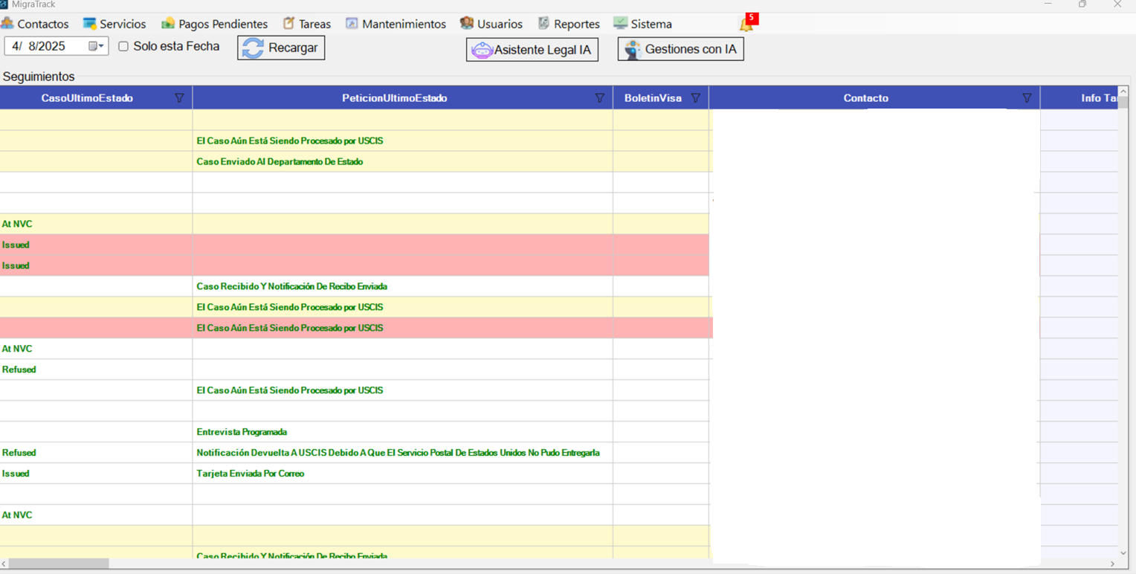Open the BoletinVisa column filter
This screenshot has width=1136, height=574.
[696, 98]
